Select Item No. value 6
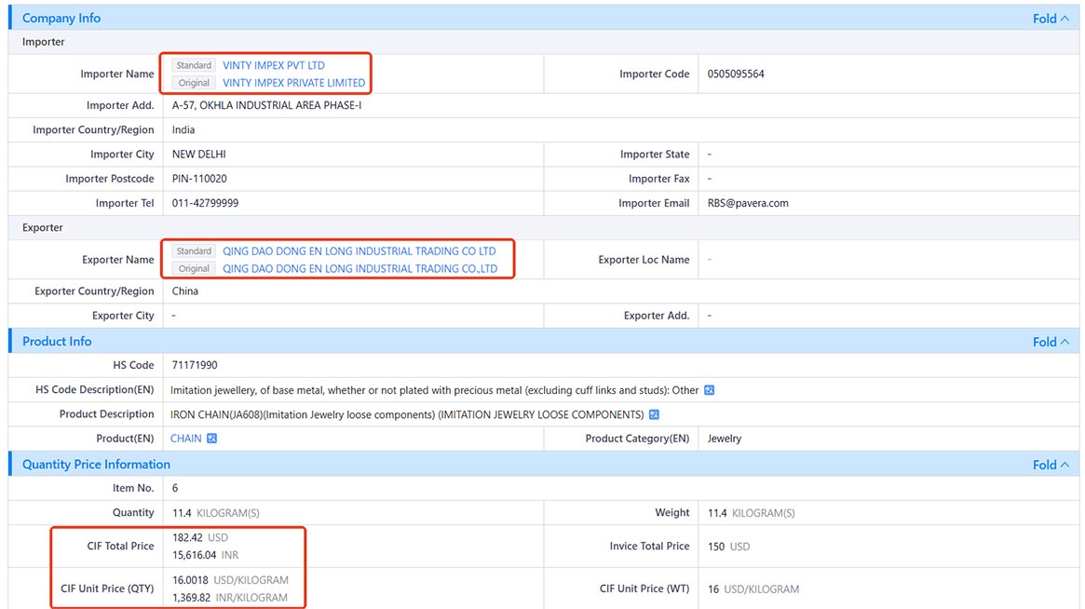Image resolution: width=1085 pixels, height=609 pixels. pos(175,489)
